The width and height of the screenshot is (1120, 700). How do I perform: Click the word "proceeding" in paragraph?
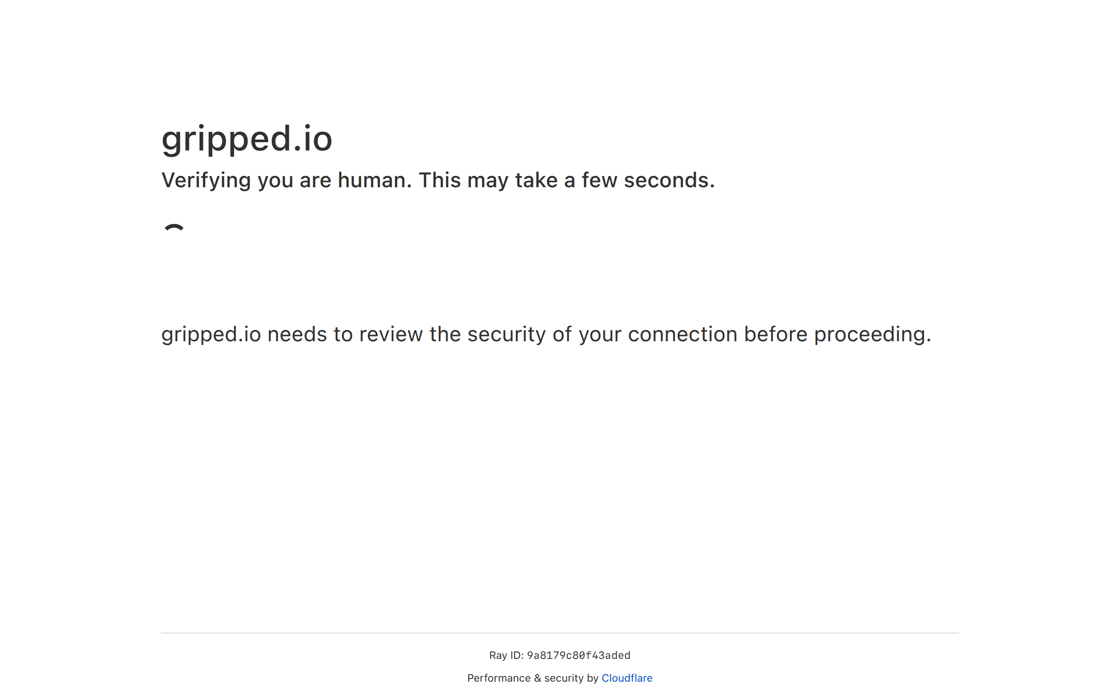(x=869, y=334)
